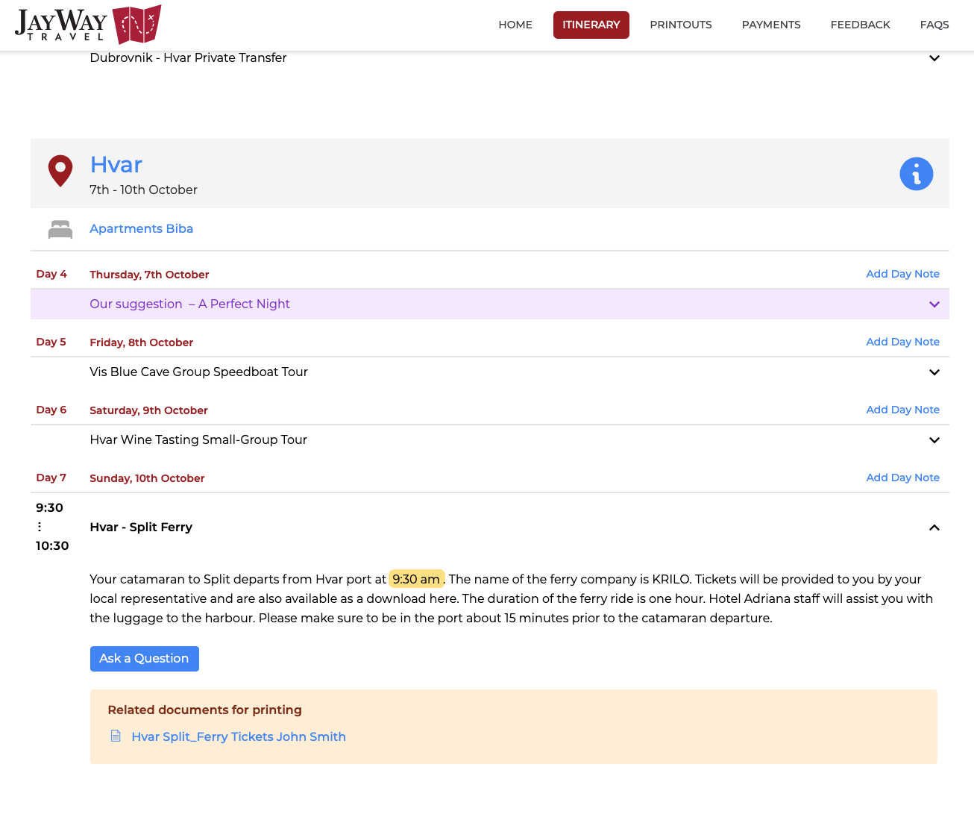This screenshot has width=974, height=823.
Task: Click the Ask a Question button
Action: coord(145,659)
